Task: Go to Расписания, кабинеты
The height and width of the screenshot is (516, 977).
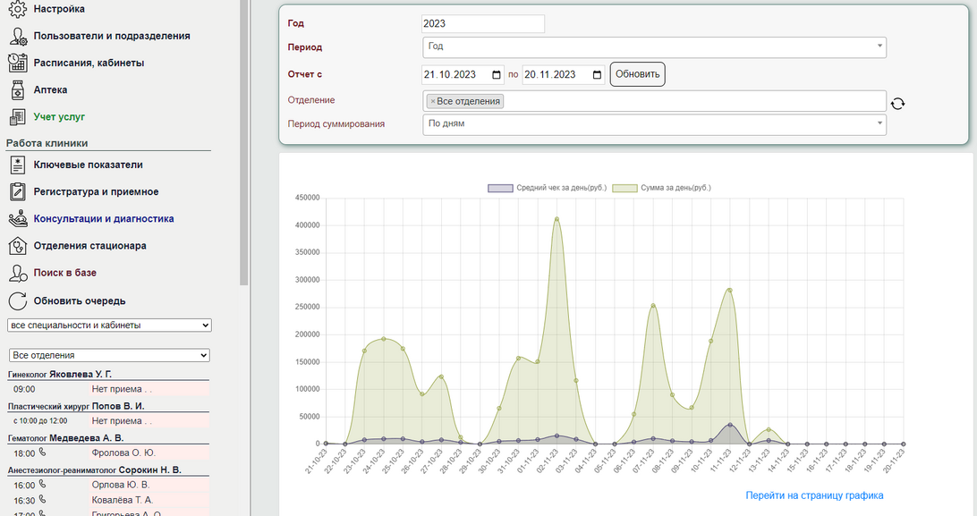Action: [x=89, y=63]
